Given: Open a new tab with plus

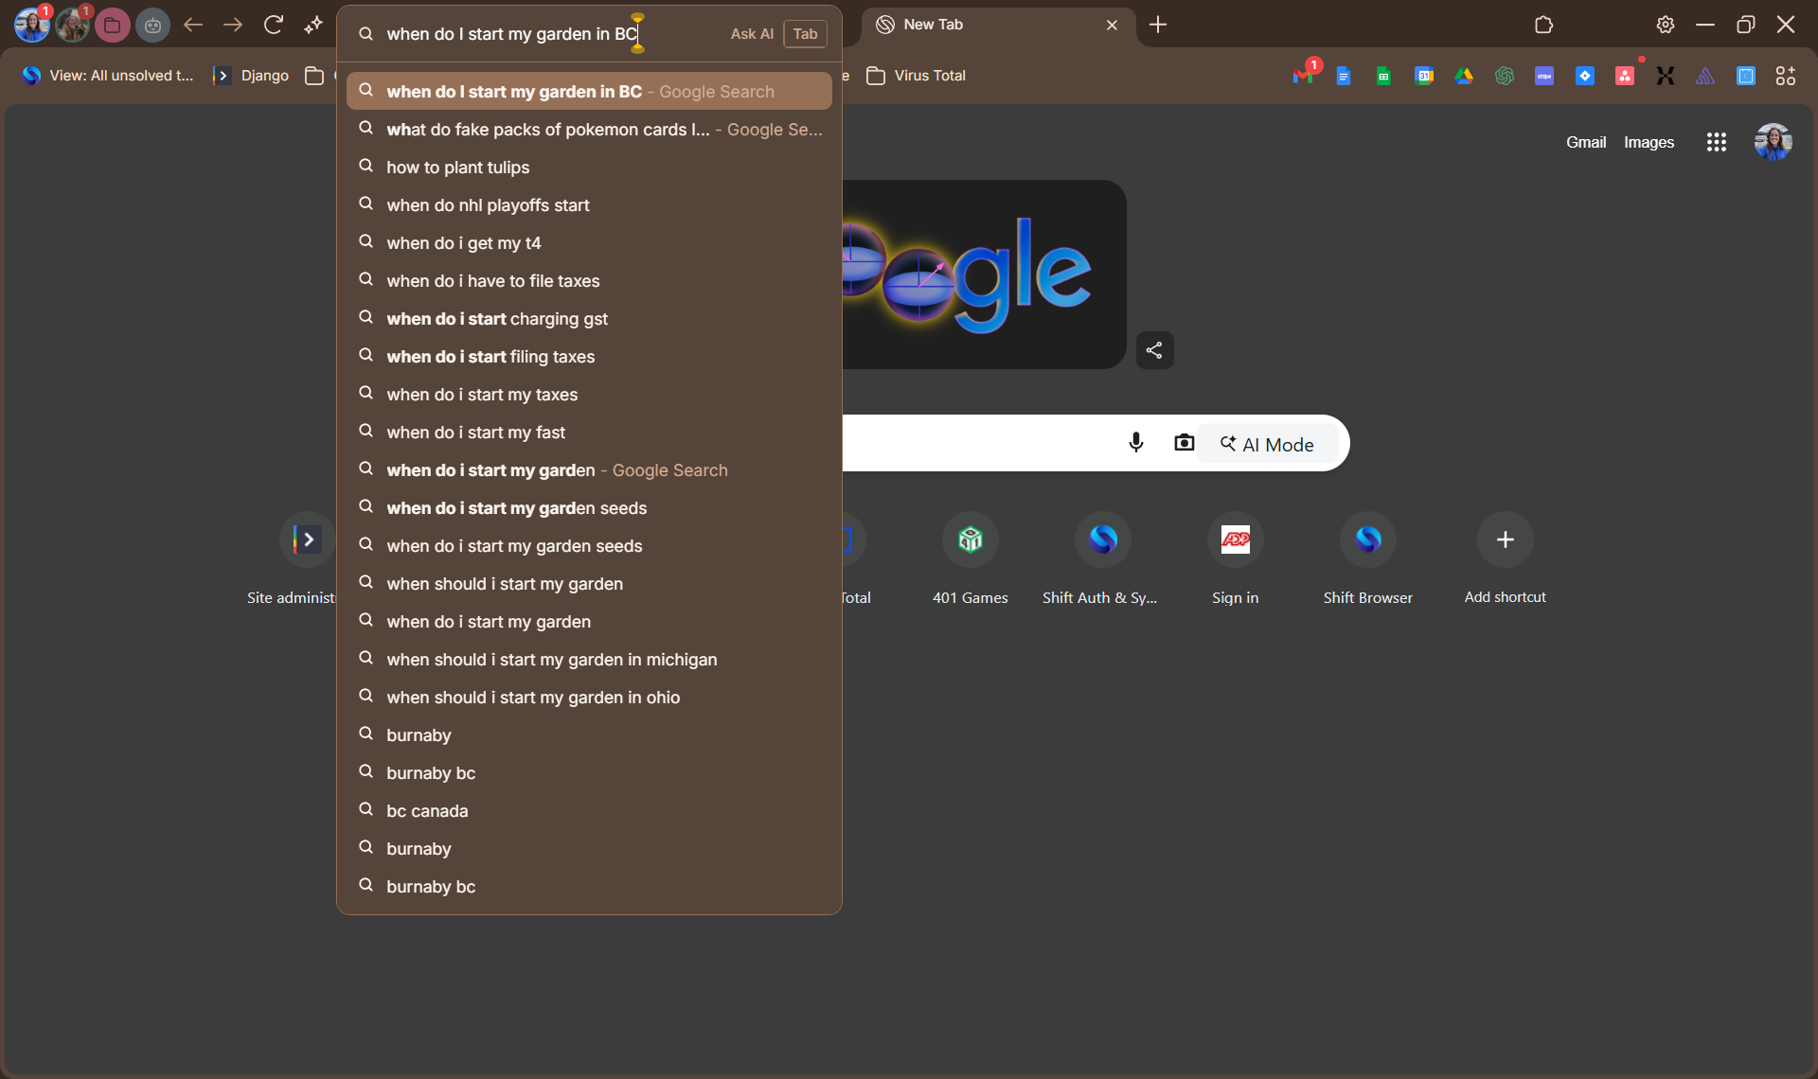Looking at the screenshot, I should 1158,25.
